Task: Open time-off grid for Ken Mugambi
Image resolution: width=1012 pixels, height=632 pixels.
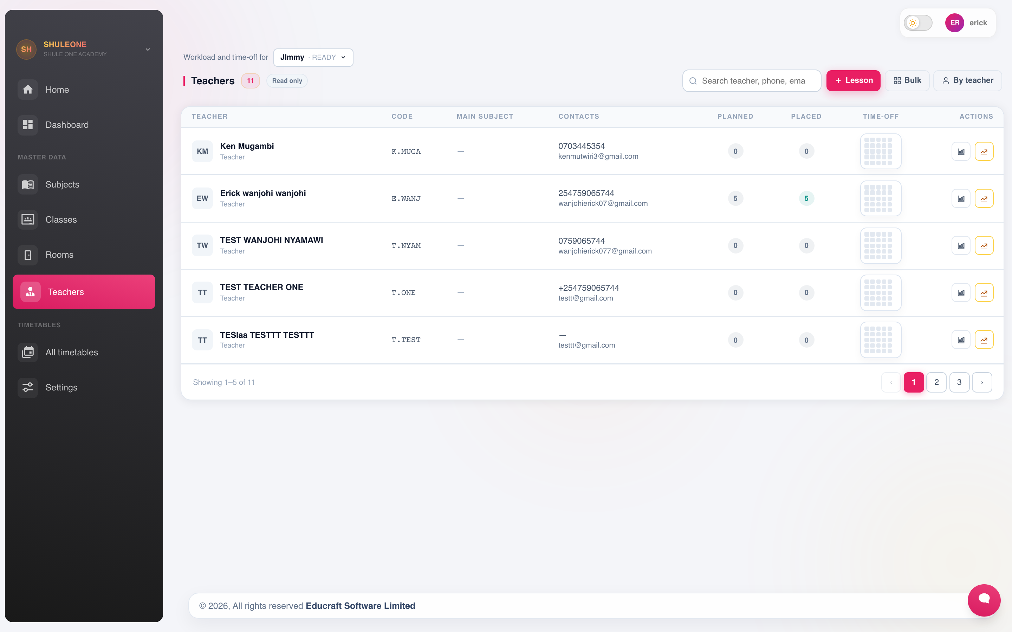Action: (x=880, y=151)
